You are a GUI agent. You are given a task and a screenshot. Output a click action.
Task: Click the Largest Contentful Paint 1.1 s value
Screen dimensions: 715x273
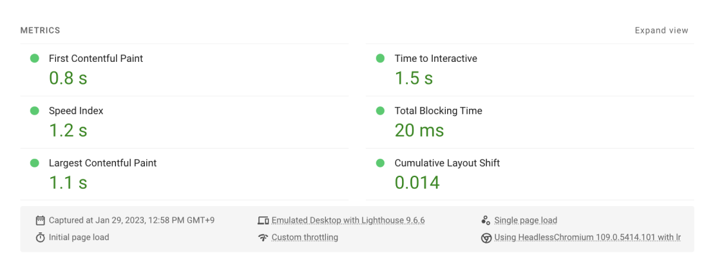click(68, 183)
